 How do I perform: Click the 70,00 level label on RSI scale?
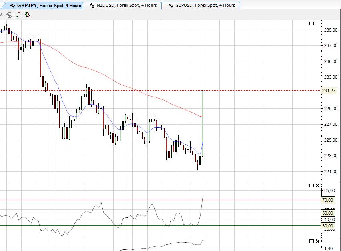[x=327, y=200]
